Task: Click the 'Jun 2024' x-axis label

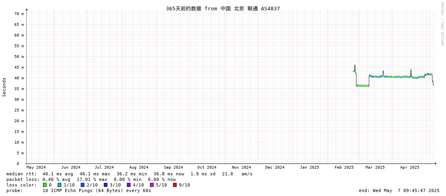Action: tap(71, 167)
